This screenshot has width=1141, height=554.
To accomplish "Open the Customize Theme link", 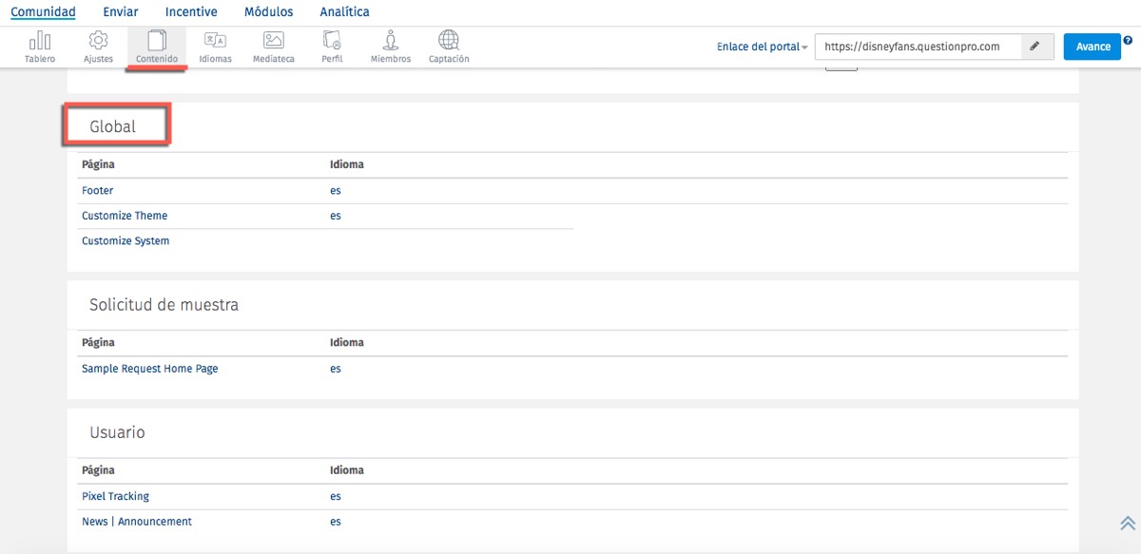I will tap(125, 216).
